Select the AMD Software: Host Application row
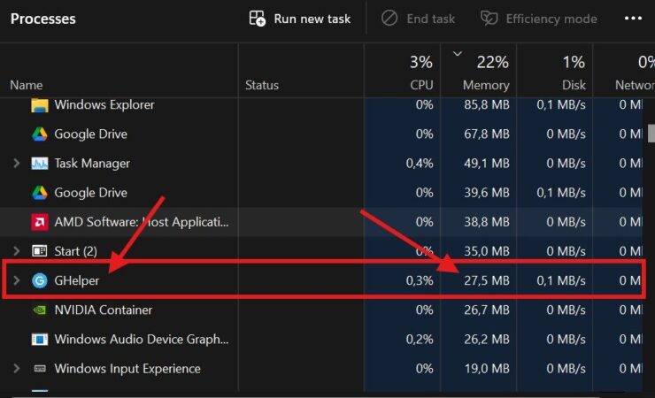The image size is (655, 398). [142, 222]
